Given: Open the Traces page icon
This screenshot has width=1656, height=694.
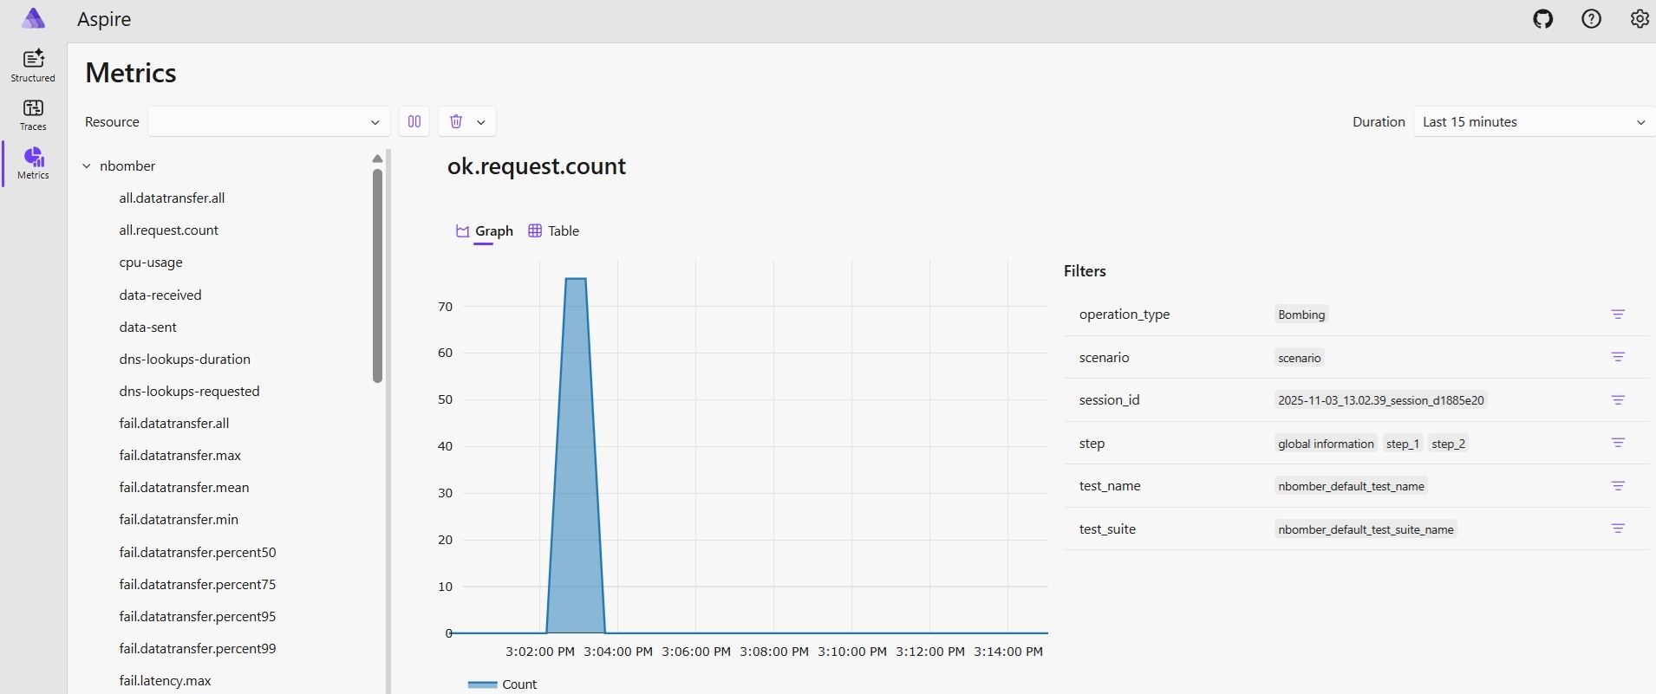Looking at the screenshot, I should [x=33, y=114].
